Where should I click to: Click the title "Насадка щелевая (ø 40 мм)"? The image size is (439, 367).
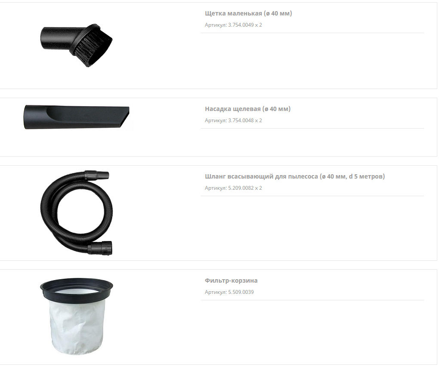[248, 109]
